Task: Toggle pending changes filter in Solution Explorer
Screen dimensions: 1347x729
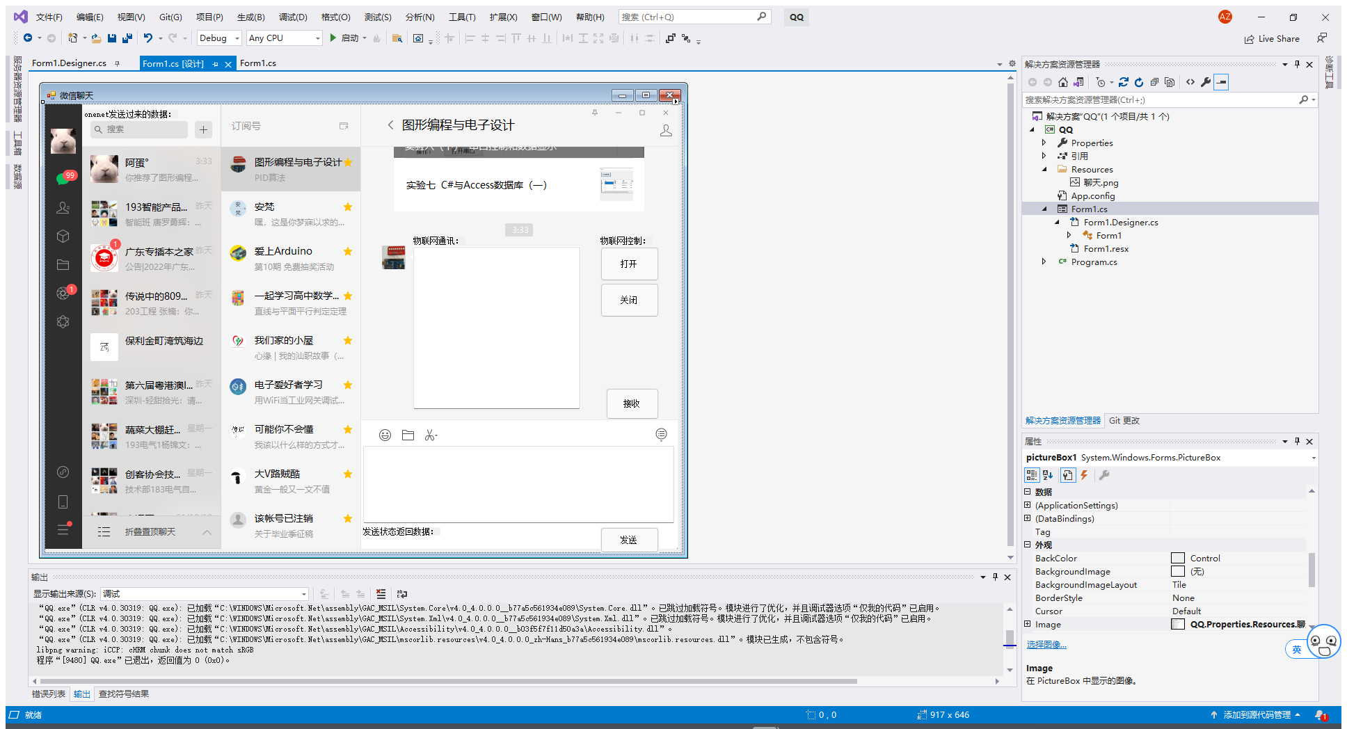Action: click(x=1101, y=82)
